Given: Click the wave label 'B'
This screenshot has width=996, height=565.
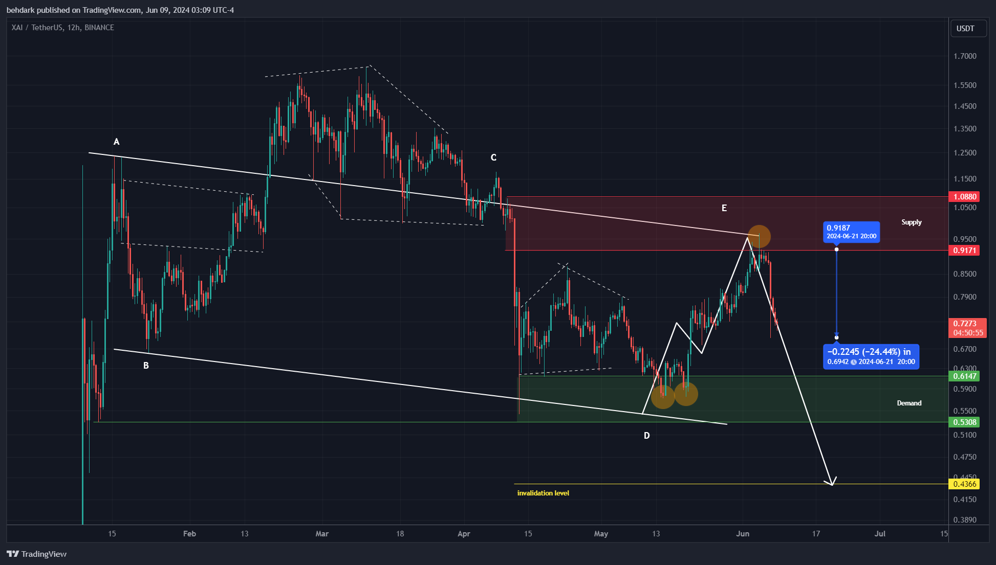Looking at the screenshot, I should coord(146,366).
